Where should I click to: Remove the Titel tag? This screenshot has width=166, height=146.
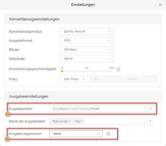(x=82, y=121)
